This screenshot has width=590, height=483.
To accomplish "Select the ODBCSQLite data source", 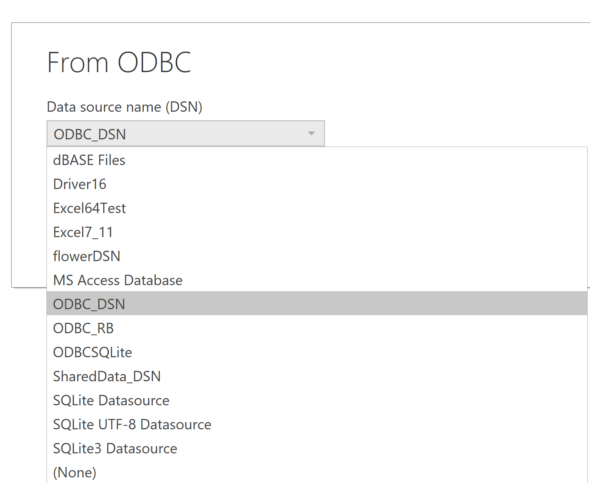I will [92, 352].
